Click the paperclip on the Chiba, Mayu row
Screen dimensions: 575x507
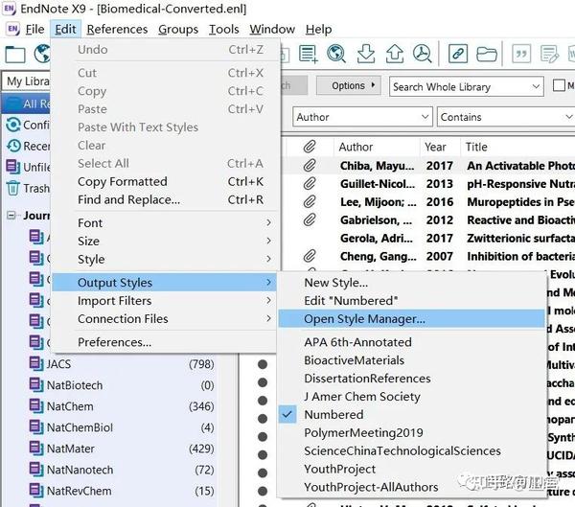click(310, 166)
